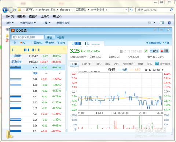The image size is (176, 142).
Task: Toggle the preview pane icon
Action: click(x=162, y=23)
